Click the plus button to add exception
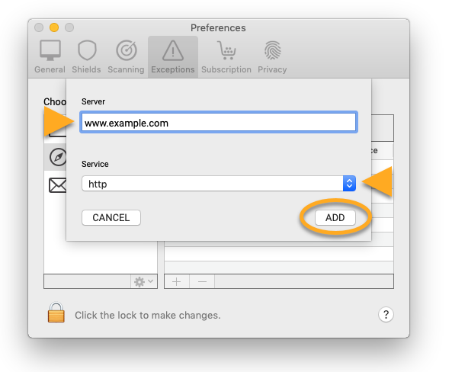Screen dimensions: 452x372 tap(176, 281)
